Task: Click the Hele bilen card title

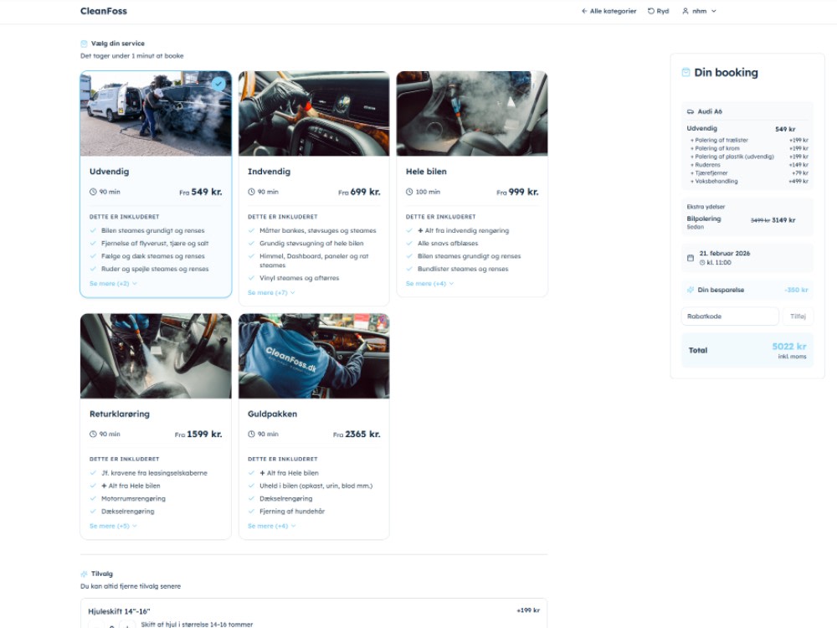Action: click(x=426, y=172)
